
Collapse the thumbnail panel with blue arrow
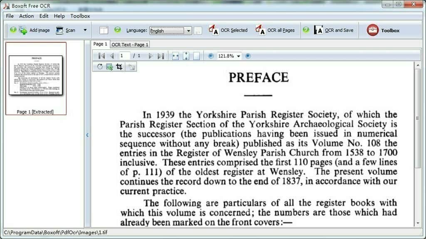(x=87, y=135)
